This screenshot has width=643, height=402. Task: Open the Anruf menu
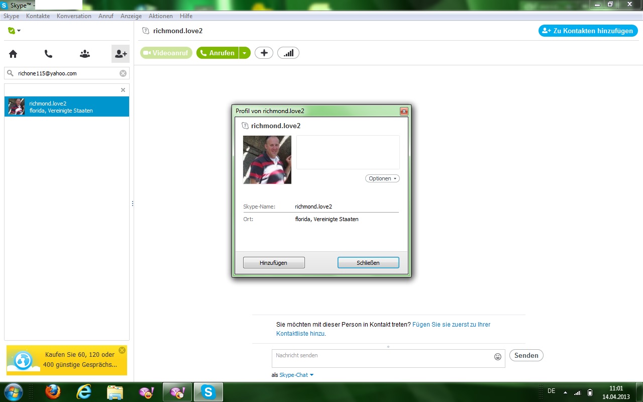(106, 16)
